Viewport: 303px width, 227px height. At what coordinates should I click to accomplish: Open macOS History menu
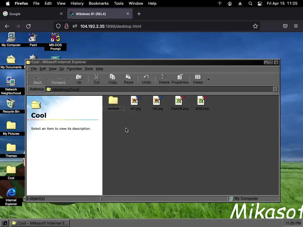pos(77,4)
